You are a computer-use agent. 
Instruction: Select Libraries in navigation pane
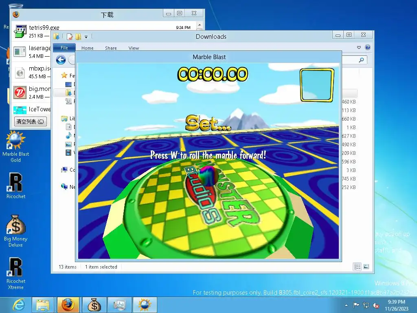pos(64,119)
